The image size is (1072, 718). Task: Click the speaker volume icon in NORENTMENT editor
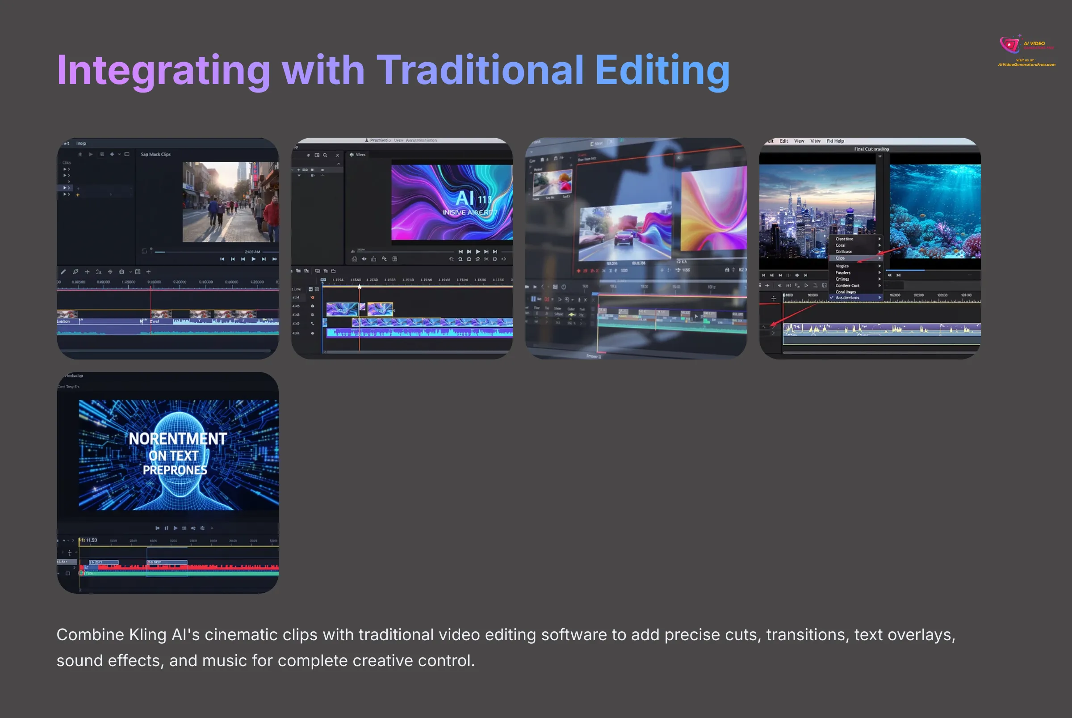pyautogui.click(x=193, y=528)
